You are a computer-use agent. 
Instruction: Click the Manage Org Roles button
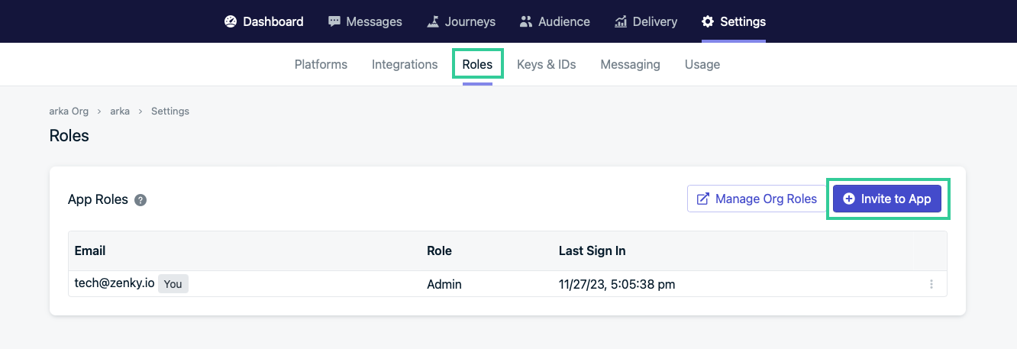pyautogui.click(x=757, y=199)
